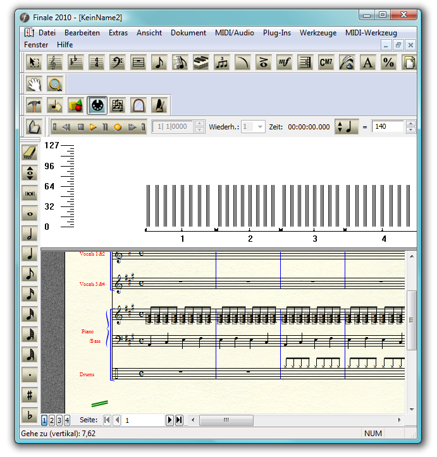
Task: Select the Lyrics quill tool
Action: [347, 62]
